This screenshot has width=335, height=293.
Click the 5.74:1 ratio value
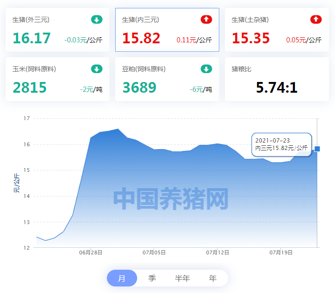(277, 88)
